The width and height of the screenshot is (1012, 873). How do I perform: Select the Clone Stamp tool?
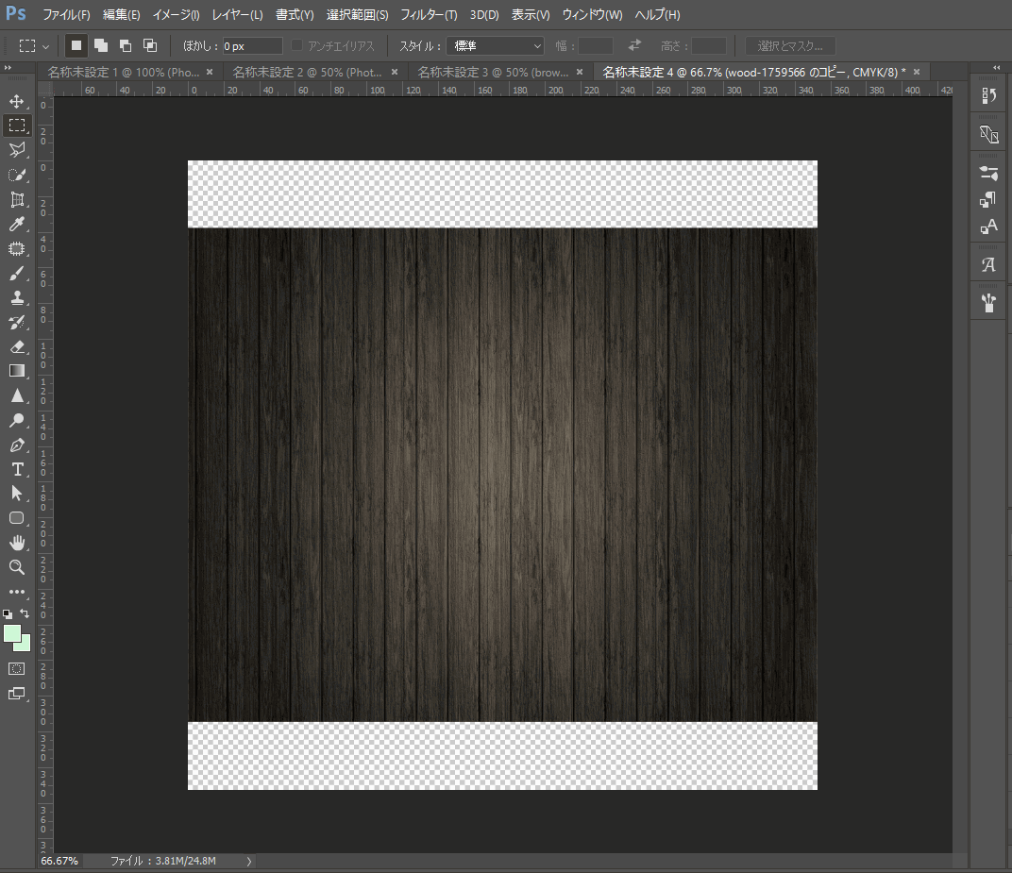tap(17, 297)
